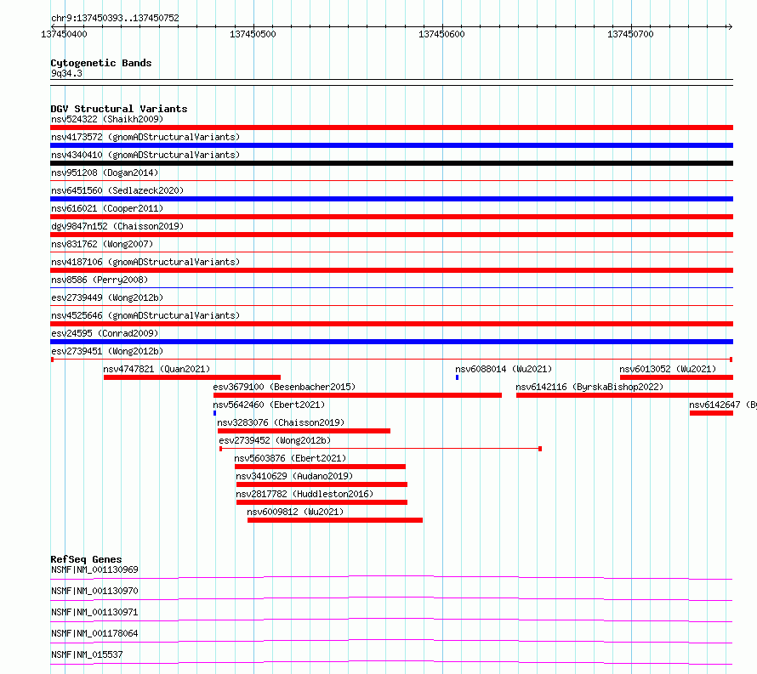Select nsv5603876 (Ebert2021) label
757x674 pixels.
290,458
